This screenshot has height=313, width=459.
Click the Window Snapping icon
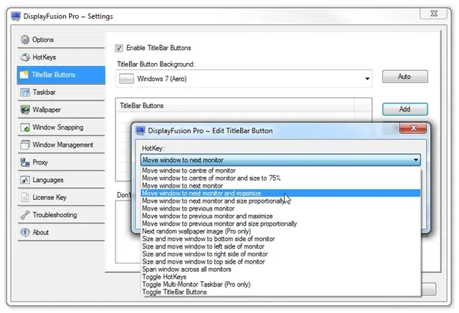[x=25, y=127]
